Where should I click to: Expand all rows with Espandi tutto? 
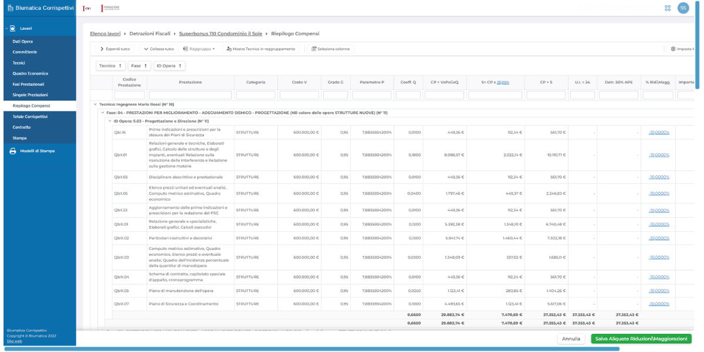coord(115,49)
